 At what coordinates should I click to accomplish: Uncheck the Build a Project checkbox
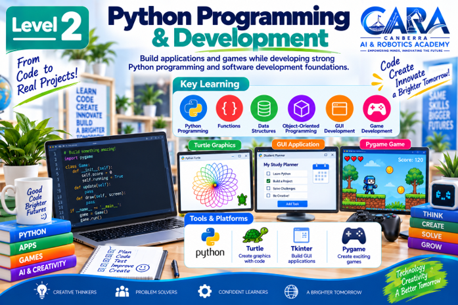(268, 181)
